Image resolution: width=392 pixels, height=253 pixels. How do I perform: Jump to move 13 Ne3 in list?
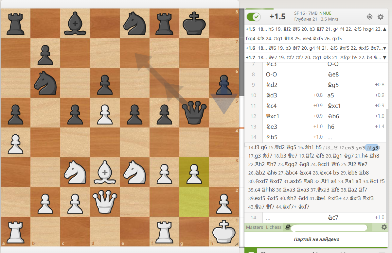272,126
